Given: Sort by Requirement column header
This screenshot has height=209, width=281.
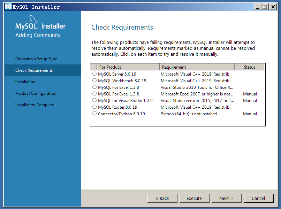Looking at the screenshot, I should pos(197,67).
